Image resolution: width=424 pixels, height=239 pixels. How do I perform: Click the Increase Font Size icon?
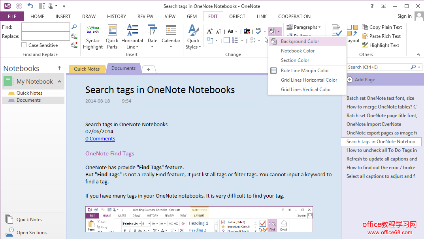pos(210,31)
